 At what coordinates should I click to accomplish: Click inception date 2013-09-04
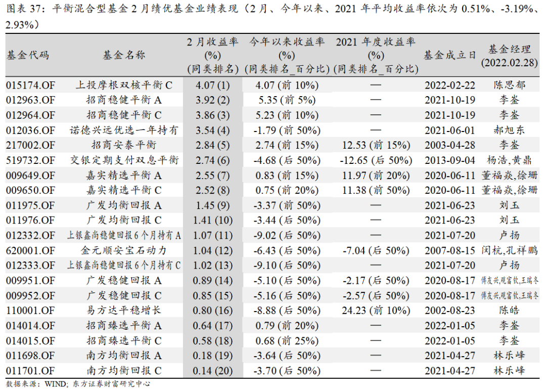coord(449,160)
